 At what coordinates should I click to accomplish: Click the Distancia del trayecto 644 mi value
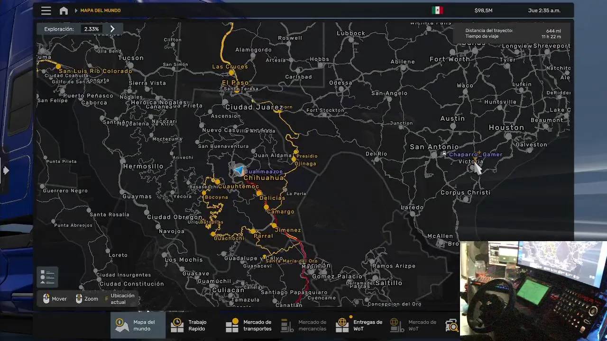(553, 31)
